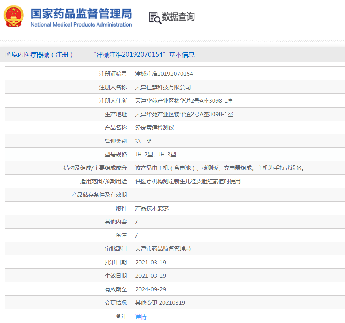
Task: Click the 产品储存条件及有效期 label
Action: coord(99,195)
